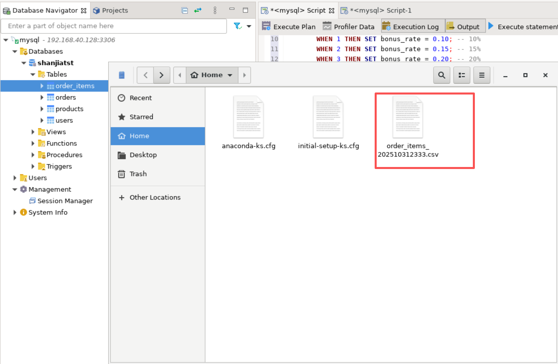Go back with file manager back arrow
Screen dimensions: 558x364
click(146, 75)
